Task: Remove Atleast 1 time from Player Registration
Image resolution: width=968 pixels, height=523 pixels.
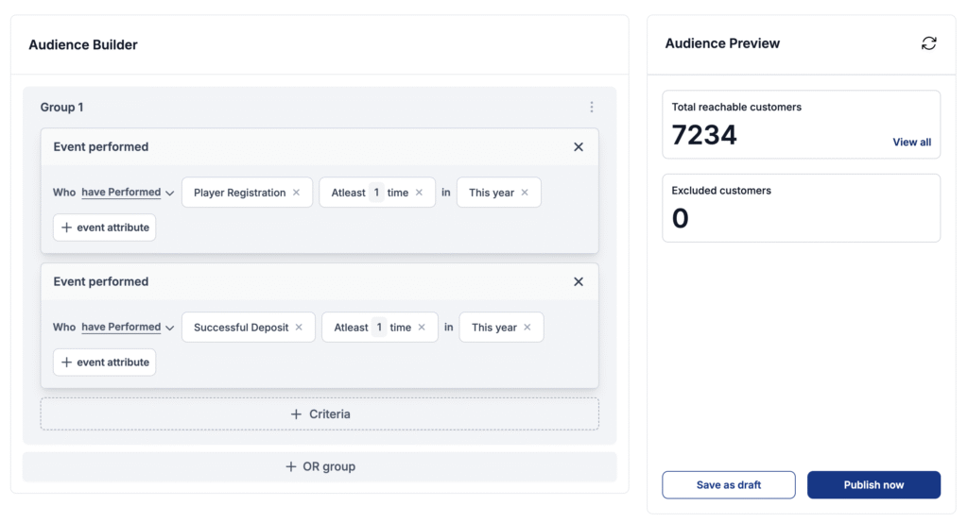Action: click(x=419, y=193)
